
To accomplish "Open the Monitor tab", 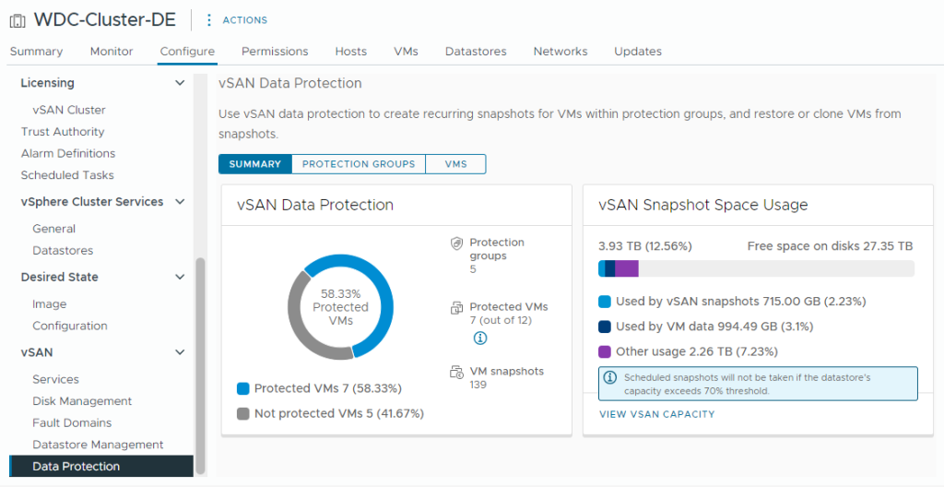I will click(112, 52).
